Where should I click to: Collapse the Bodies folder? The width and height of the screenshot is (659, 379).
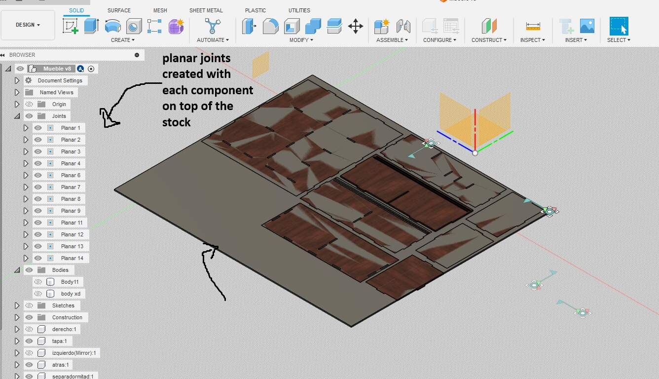(17, 270)
